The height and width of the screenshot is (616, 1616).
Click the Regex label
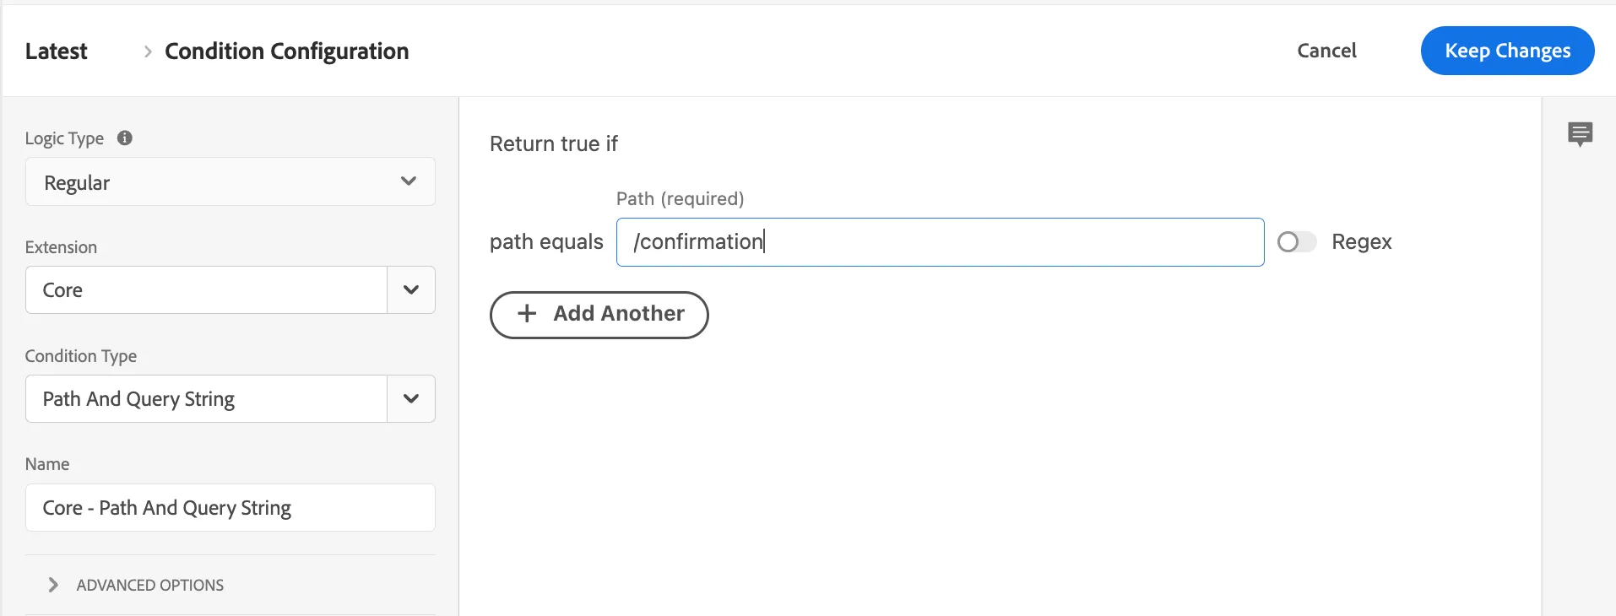tap(1361, 242)
